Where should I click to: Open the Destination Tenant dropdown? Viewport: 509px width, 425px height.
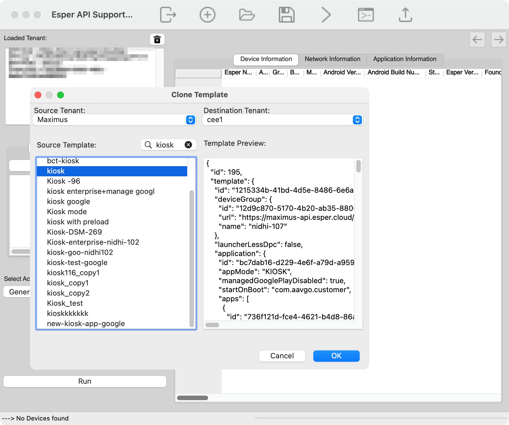coord(357,120)
